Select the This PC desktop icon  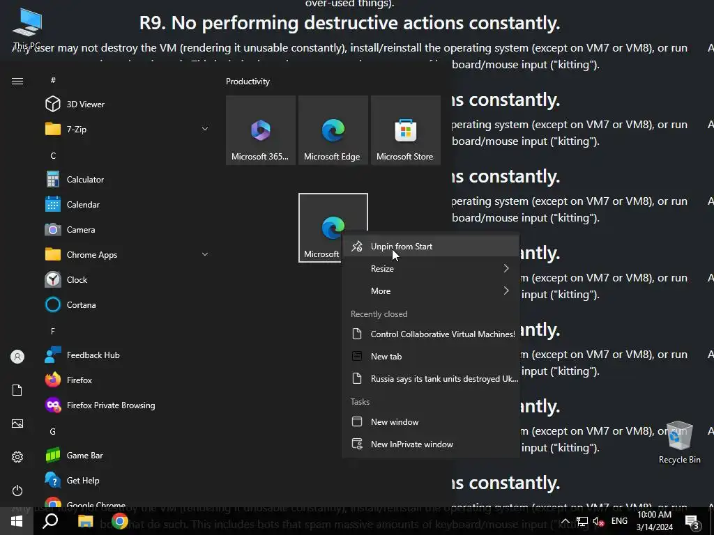coord(27,29)
